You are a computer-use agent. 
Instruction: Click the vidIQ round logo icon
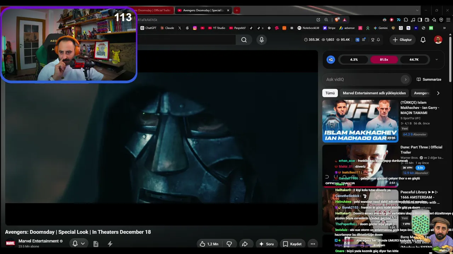point(331,60)
